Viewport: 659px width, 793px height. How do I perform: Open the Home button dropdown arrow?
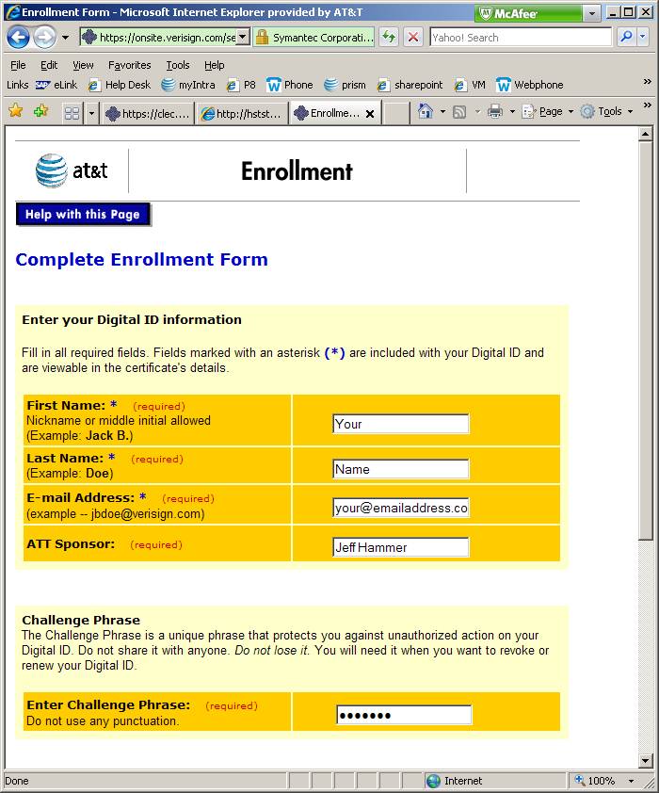tap(442, 111)
